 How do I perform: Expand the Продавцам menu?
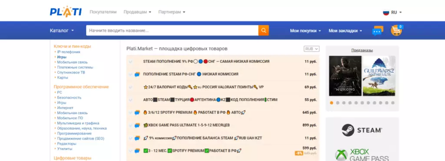(x=137, y=12)
